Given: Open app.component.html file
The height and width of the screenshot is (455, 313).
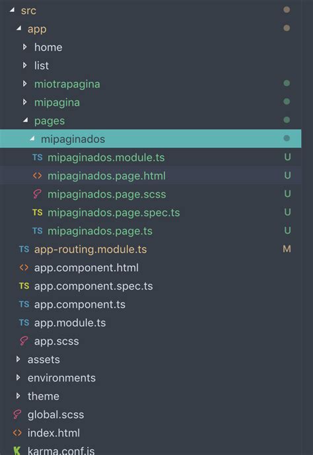Looking at the screenshot, I should tap(87, 268).
